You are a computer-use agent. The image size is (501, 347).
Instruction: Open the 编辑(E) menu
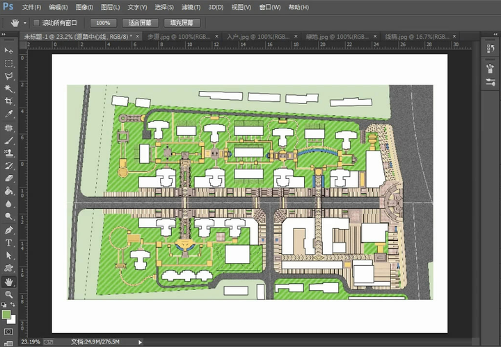pyautogui.click(x=58, y=7)
